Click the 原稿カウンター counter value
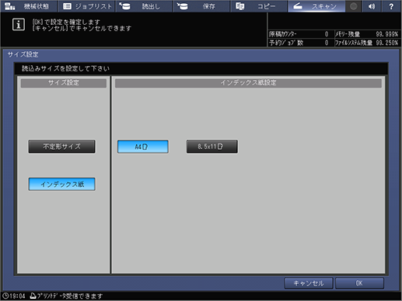This screenshot has width=402, height=301. 327,34
